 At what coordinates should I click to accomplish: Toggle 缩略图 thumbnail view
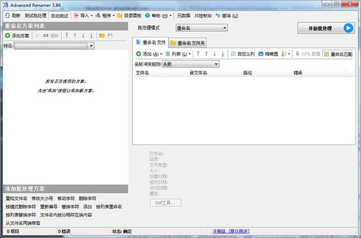[268, 54]
